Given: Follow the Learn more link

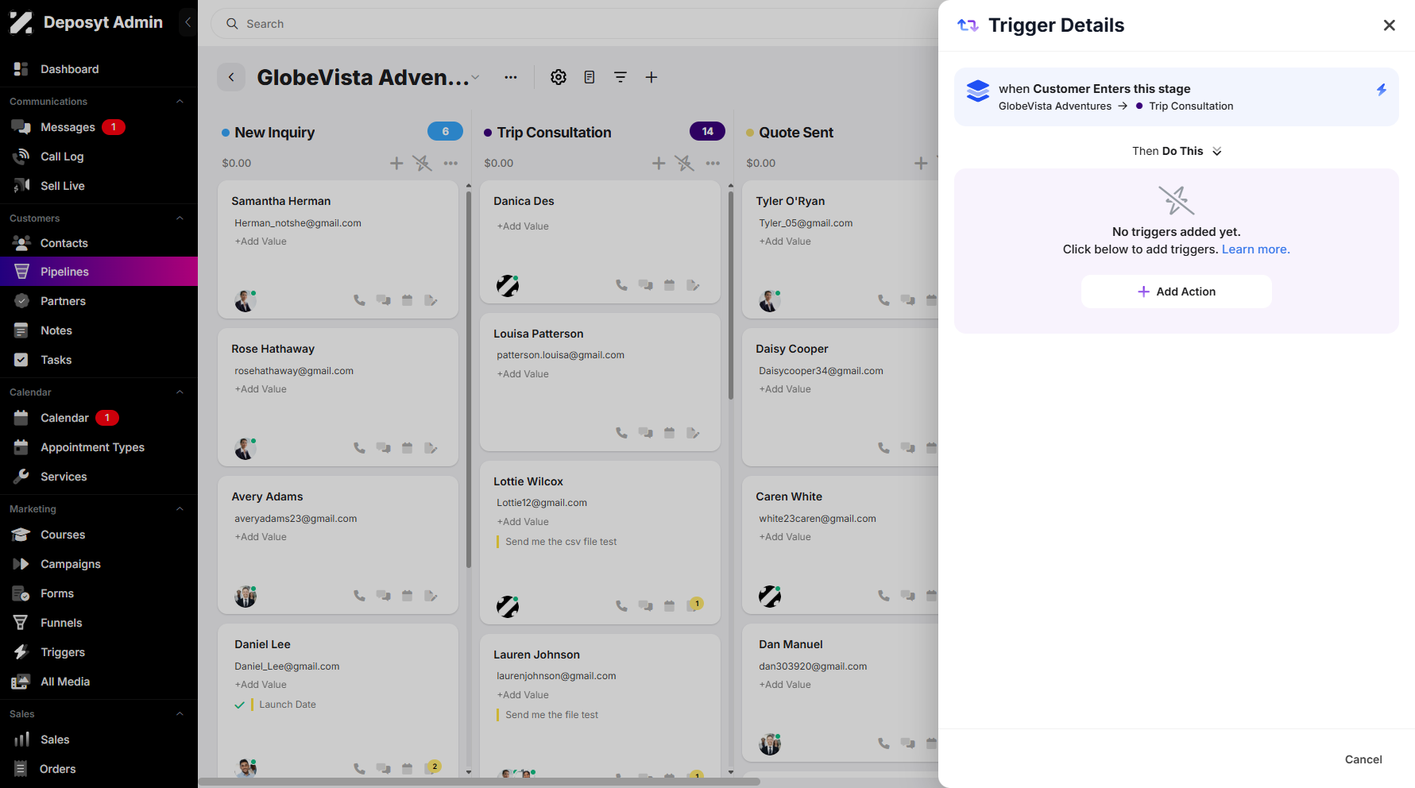Looking at the screenshot, I should click(1255, 249).
